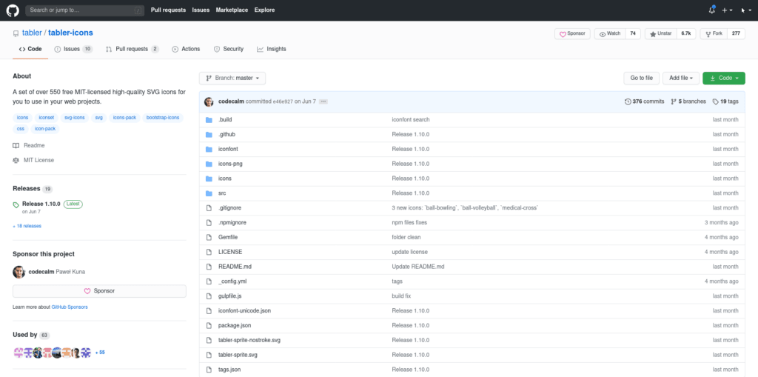Open the Branch: master dropdown

coord(232,78)
